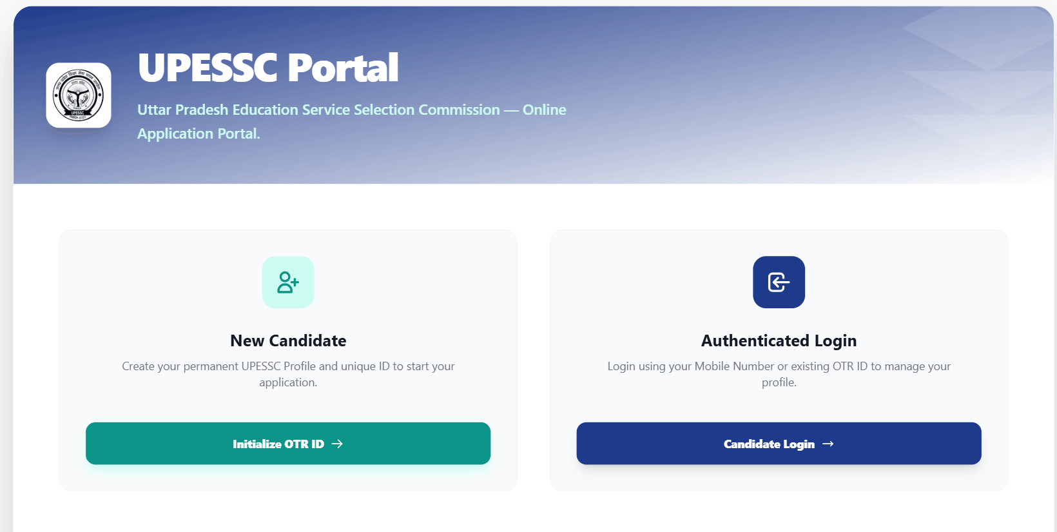Select the New Candidate heading
Viewport: 1057px width, 532px height.
(x=288, y=340)
